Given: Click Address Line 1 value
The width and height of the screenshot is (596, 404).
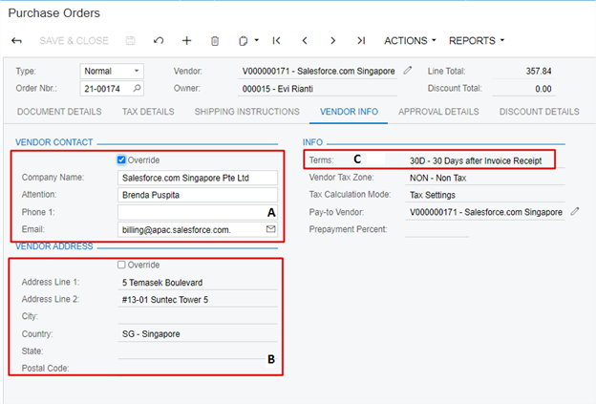Looking at the screenshot, I should 162,283.
